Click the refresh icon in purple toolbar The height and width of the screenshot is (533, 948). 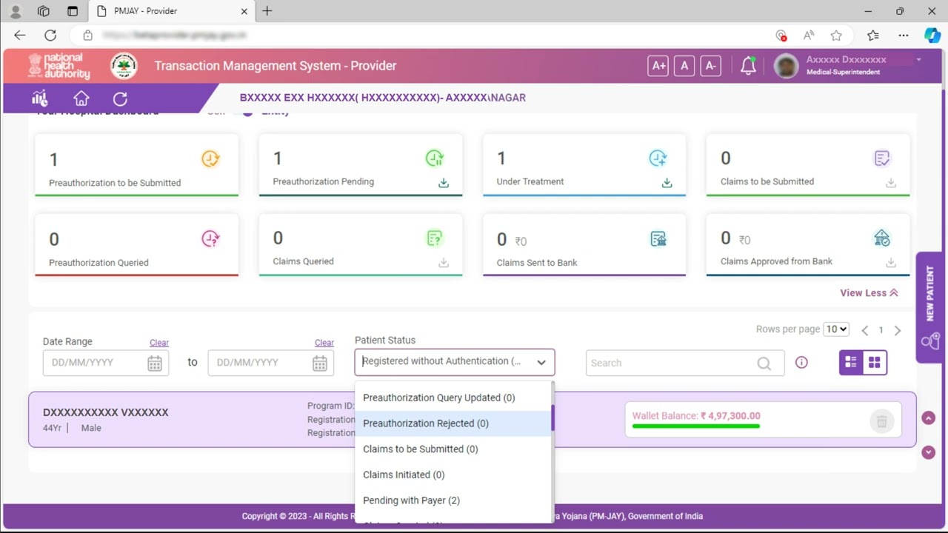click(x=120, y=98)
